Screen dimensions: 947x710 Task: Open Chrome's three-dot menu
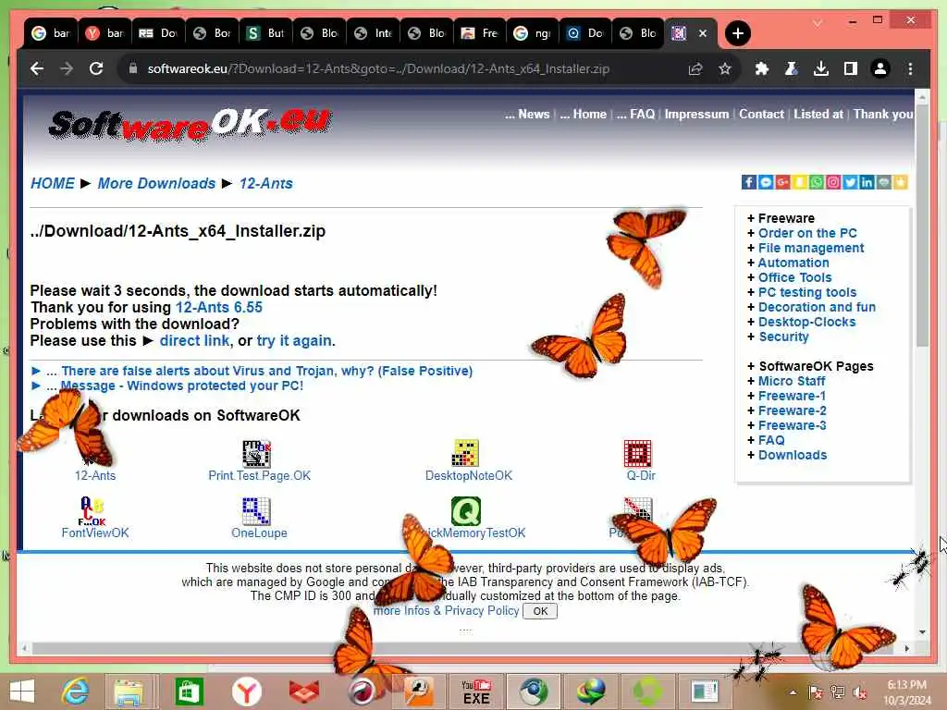pos(910,68)
